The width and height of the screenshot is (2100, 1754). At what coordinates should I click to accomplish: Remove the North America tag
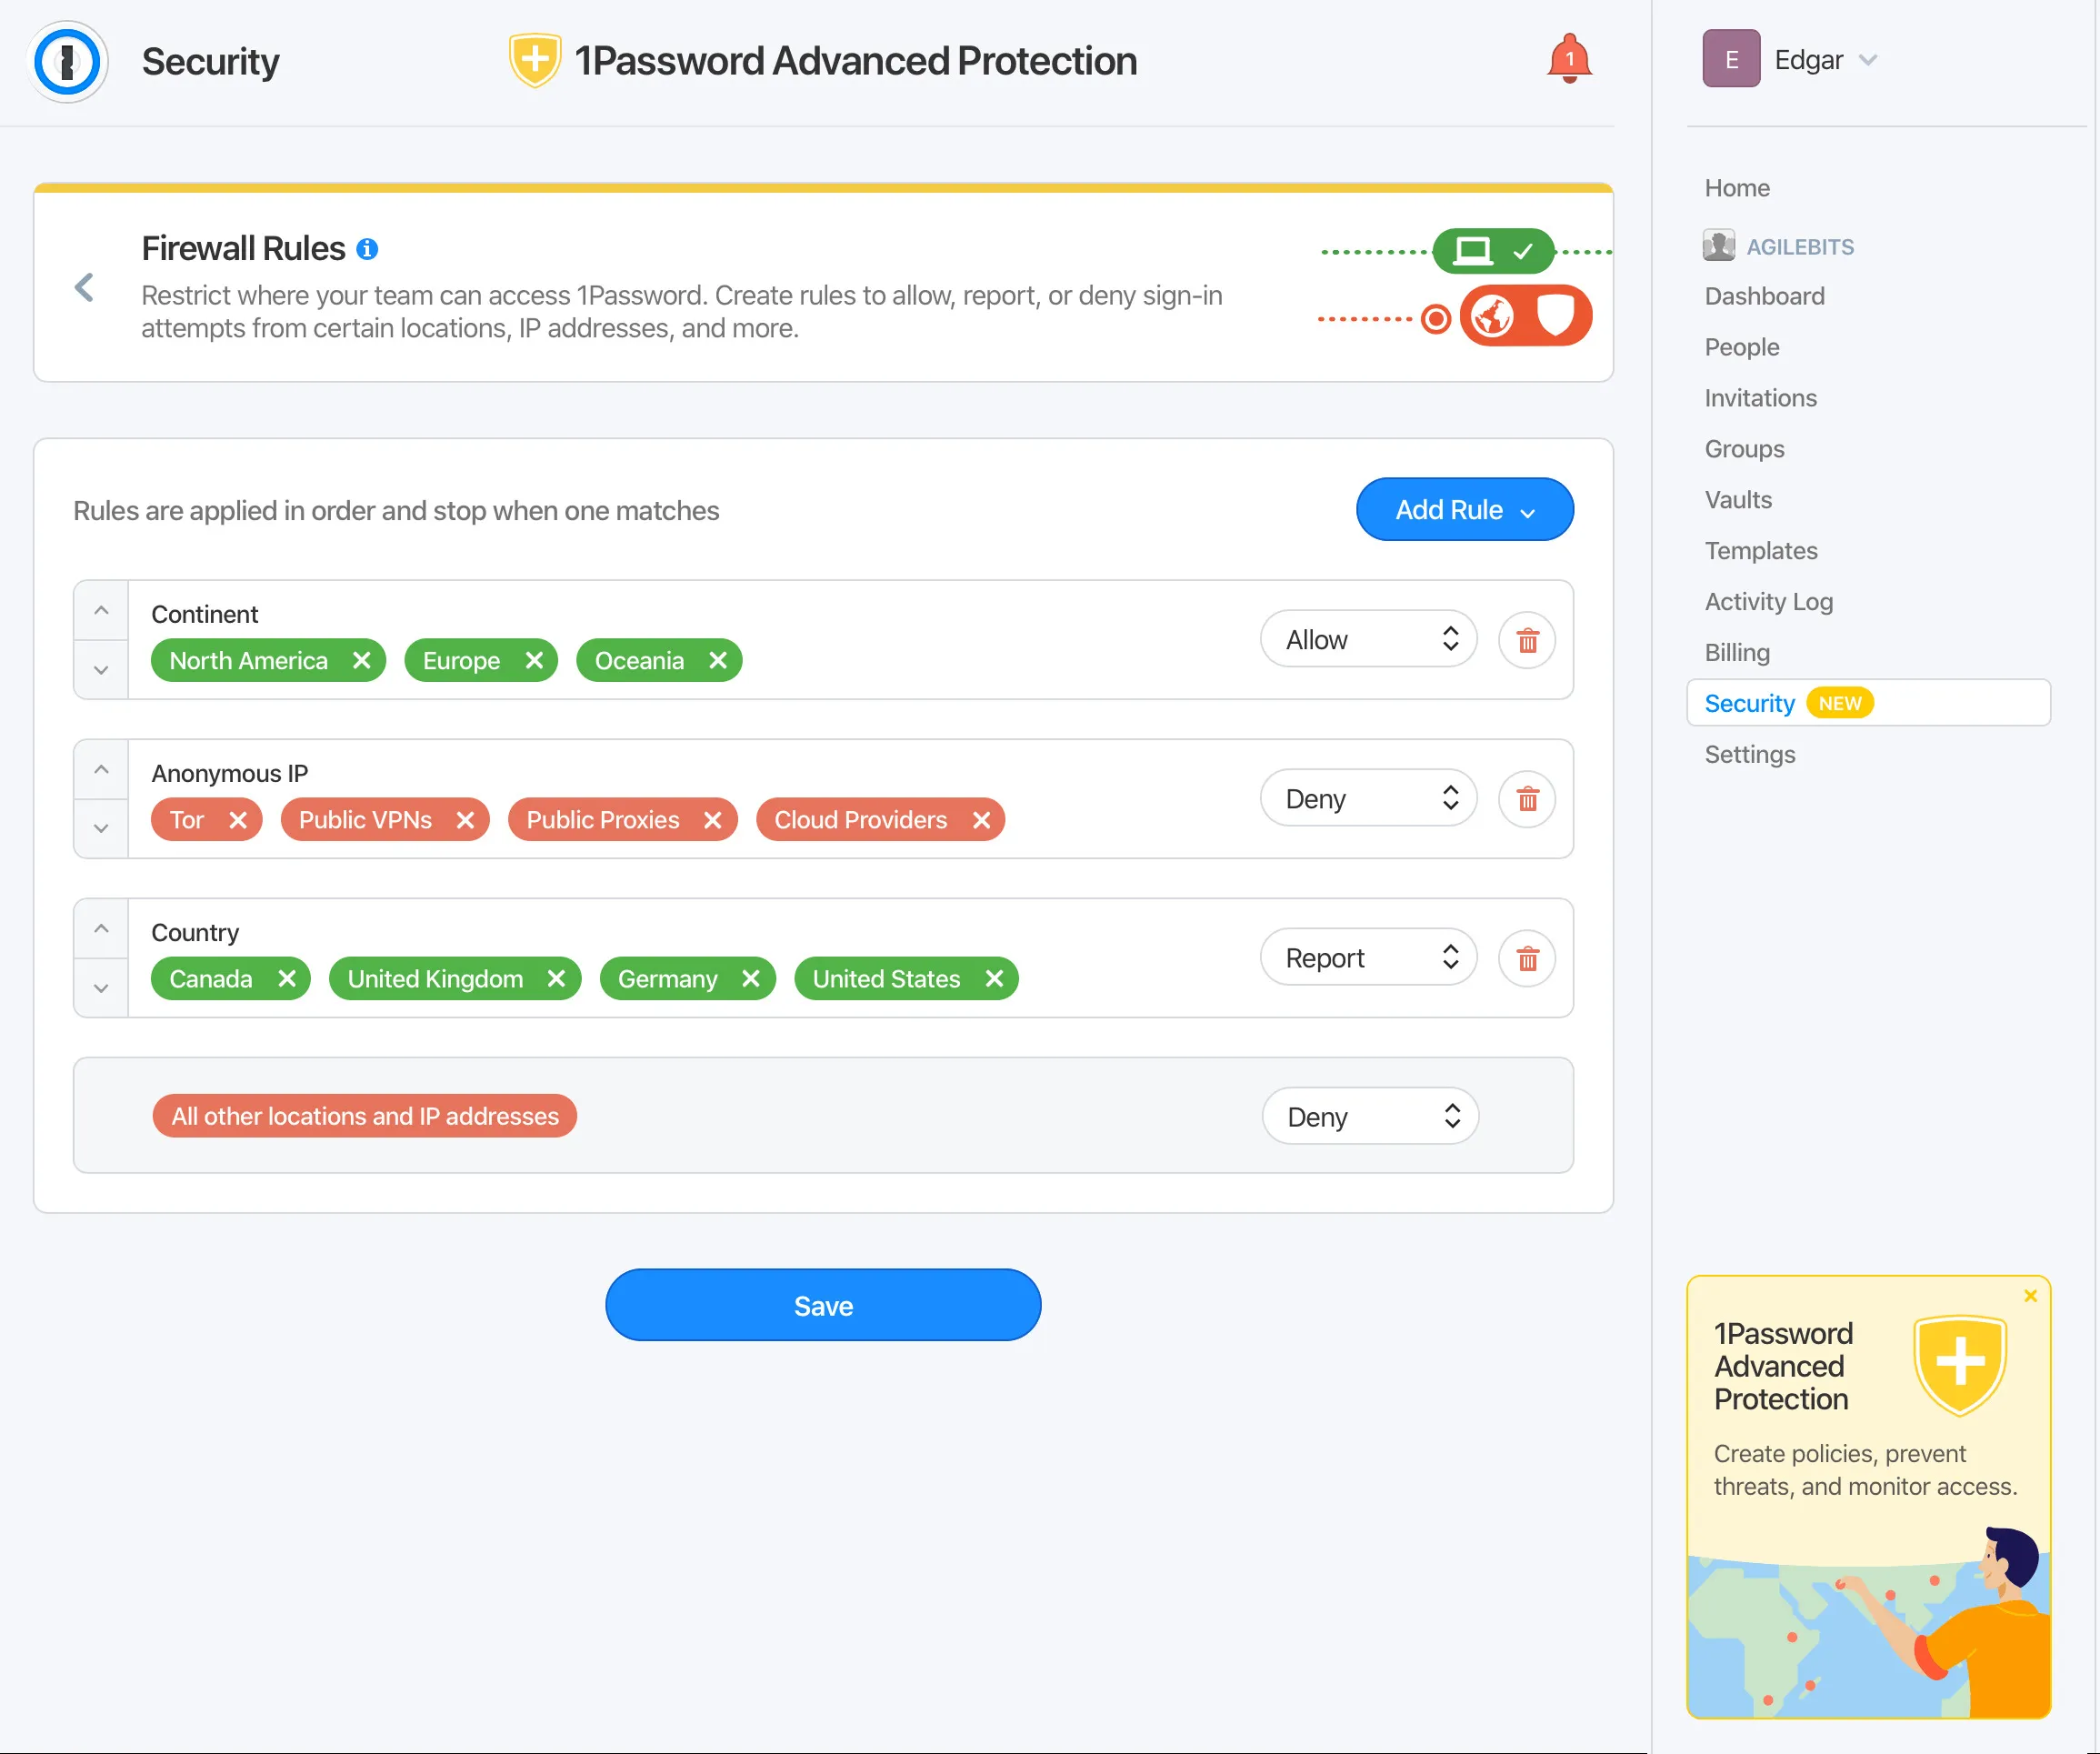[362, 660]
